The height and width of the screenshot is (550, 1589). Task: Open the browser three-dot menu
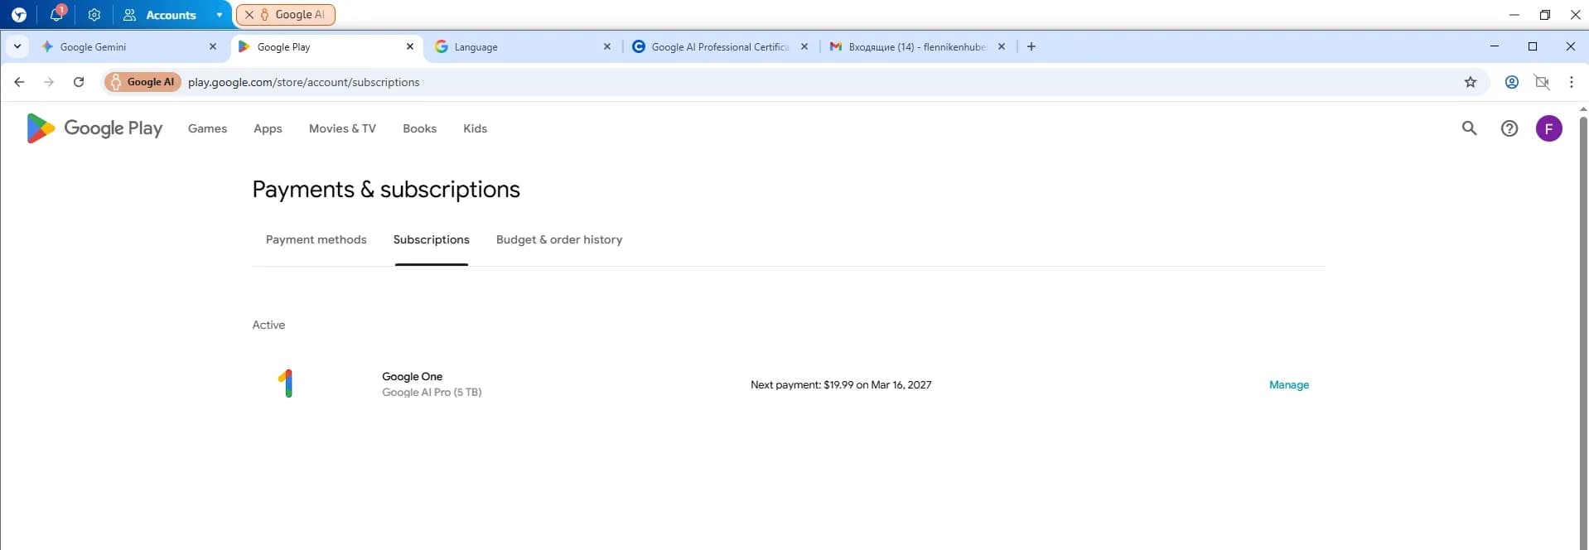tap(1571, 82)
